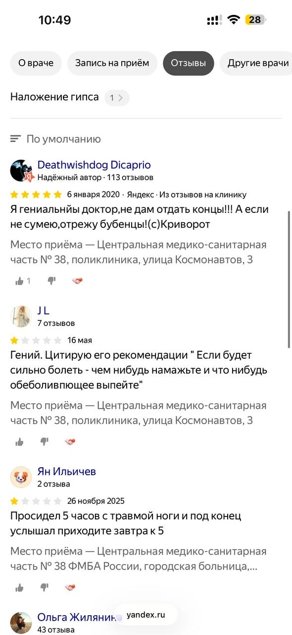Switch to the О враче tab
The height and width of the screenshot is (635, 292).
36,63
